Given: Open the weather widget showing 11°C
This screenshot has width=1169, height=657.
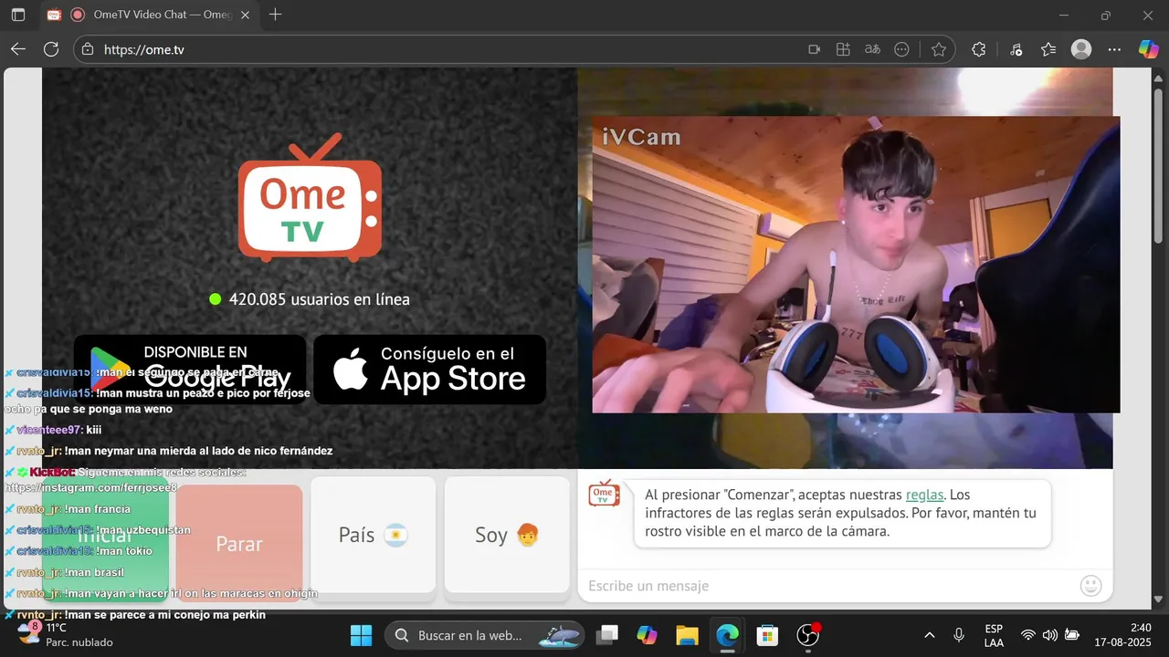Looking at the screenshot, I should pyautogui.click(x=66, y=634).
